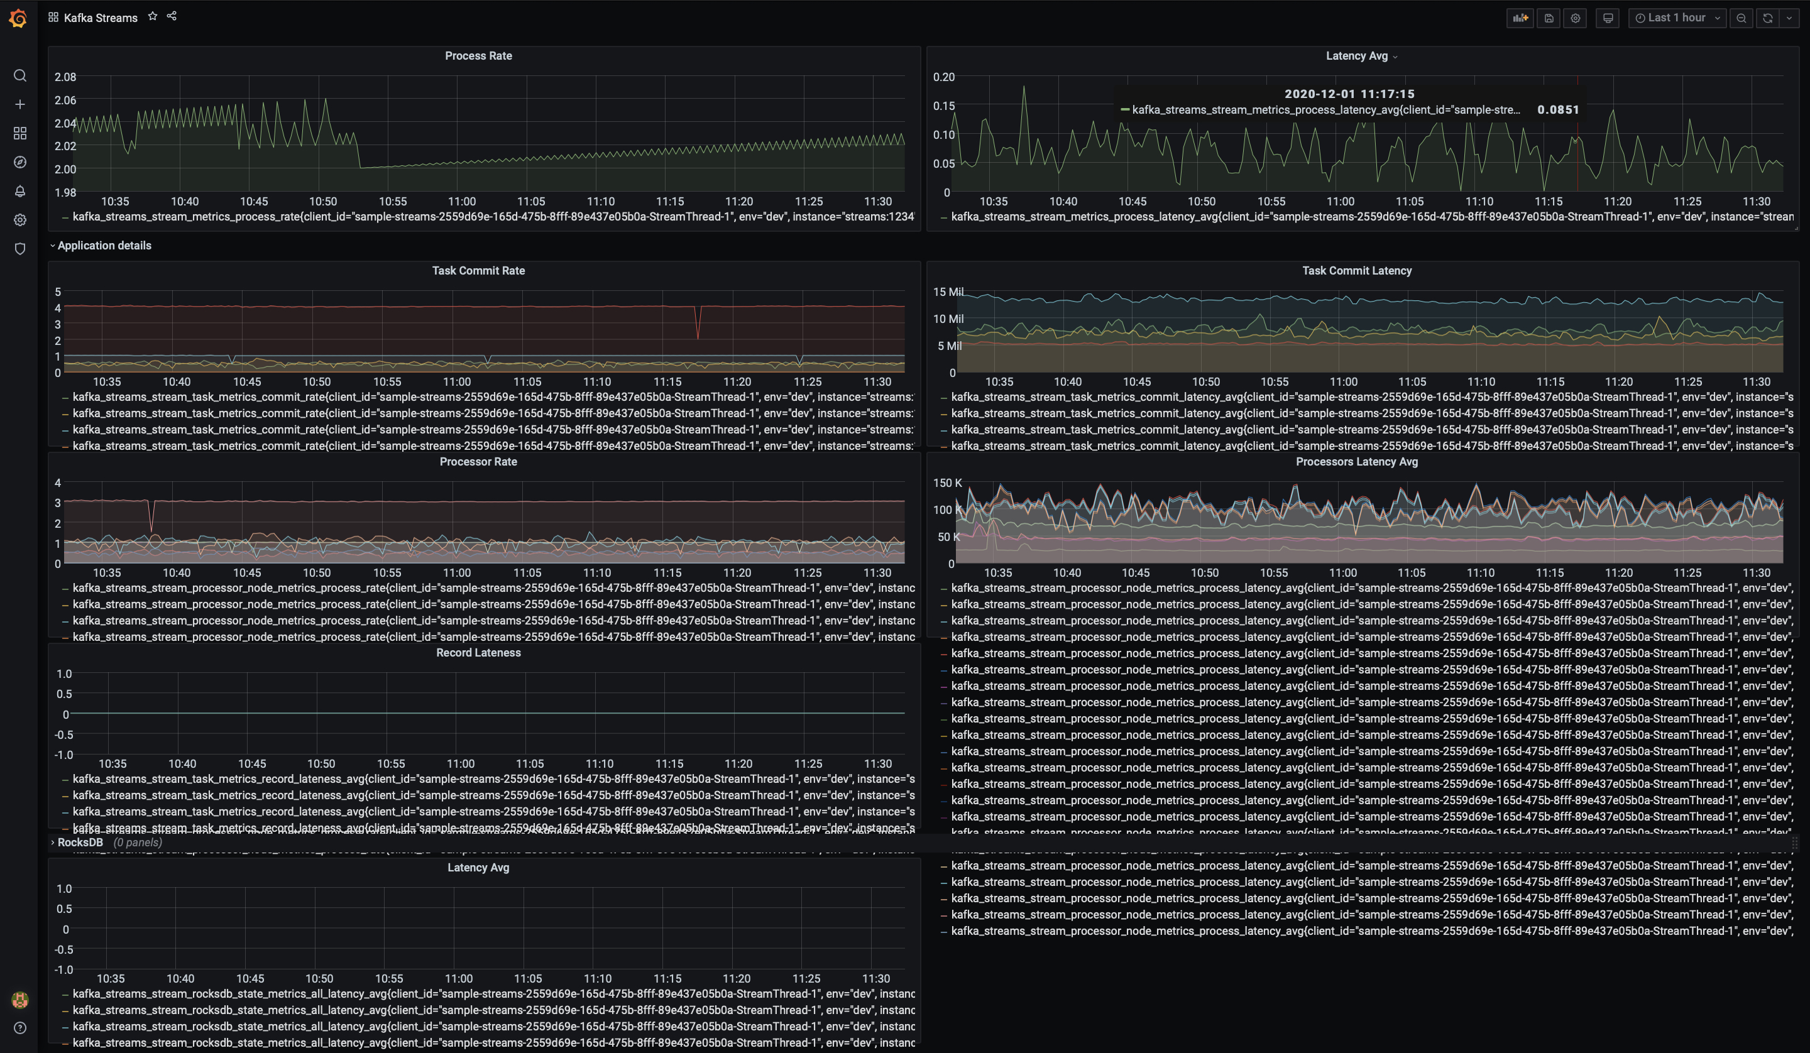Open the Explore compass in the sidebar
Viewport: 1810px width, 1053px height.
pos(20,162)
